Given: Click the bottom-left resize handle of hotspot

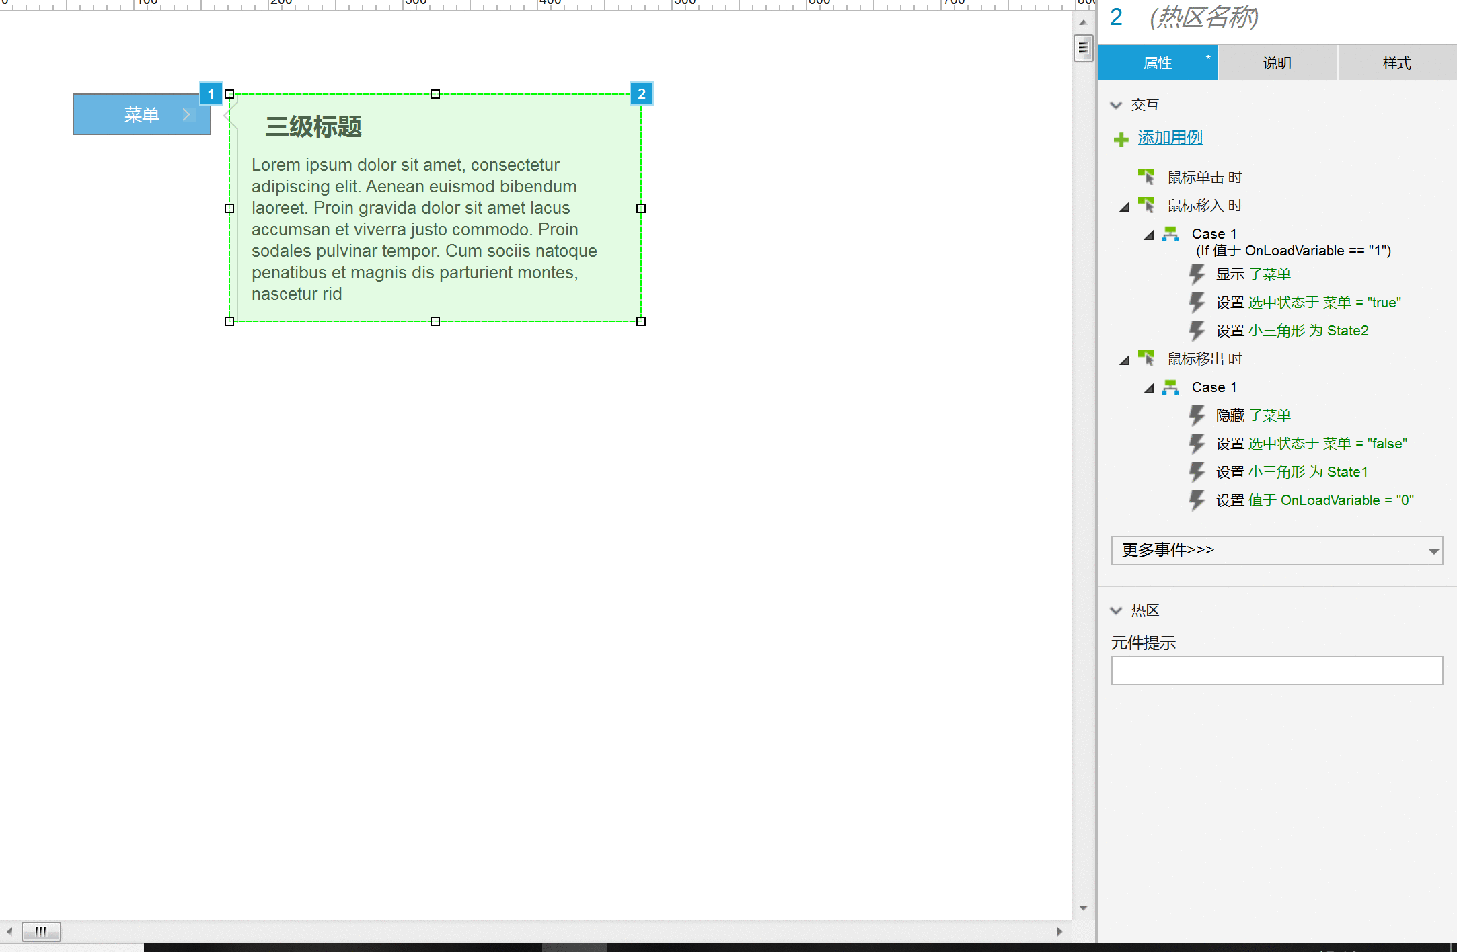Looking at the screenshot, I should [229, 321].
